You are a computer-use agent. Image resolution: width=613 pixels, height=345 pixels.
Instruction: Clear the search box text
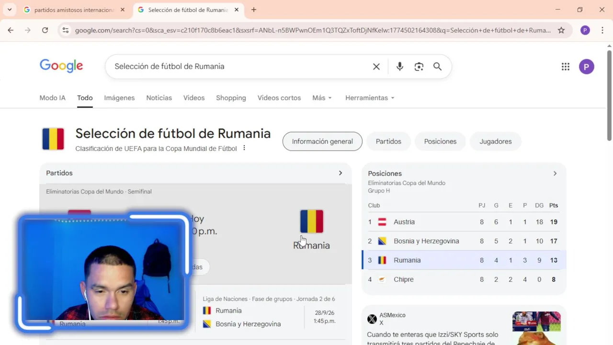pyautogui.click(x=376, y=67)
